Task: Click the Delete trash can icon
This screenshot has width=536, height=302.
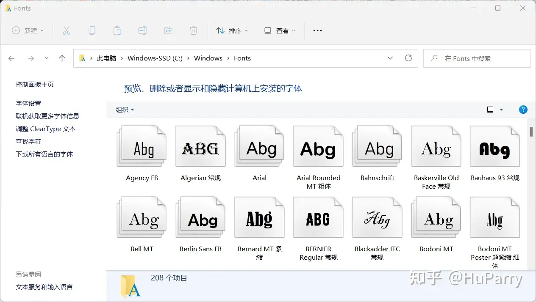Action: 193,30
